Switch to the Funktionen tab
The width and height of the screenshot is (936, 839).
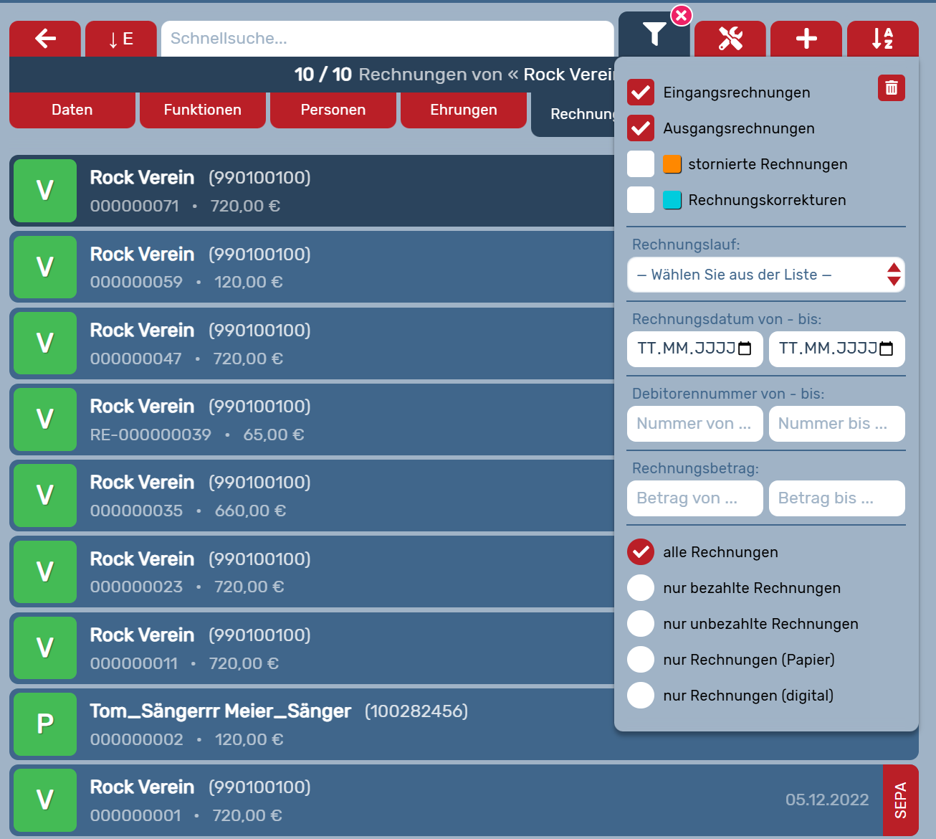pyautogui.click(x=203, y=110)
